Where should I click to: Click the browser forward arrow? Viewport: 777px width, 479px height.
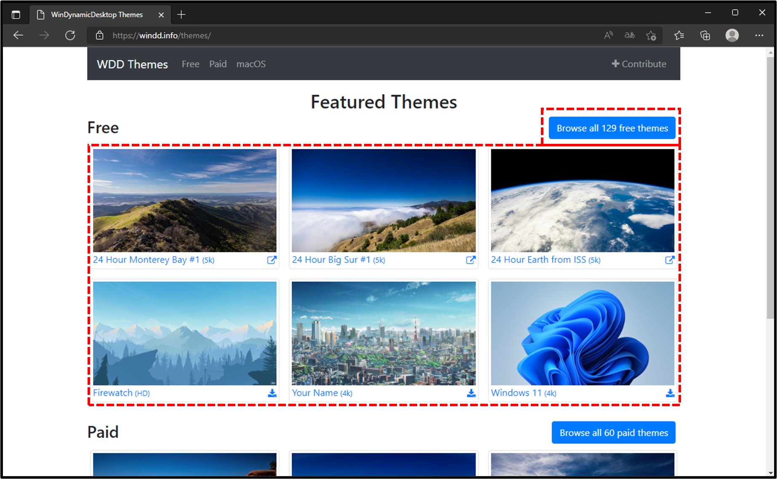pyautogui.click(x=44, y=35)
